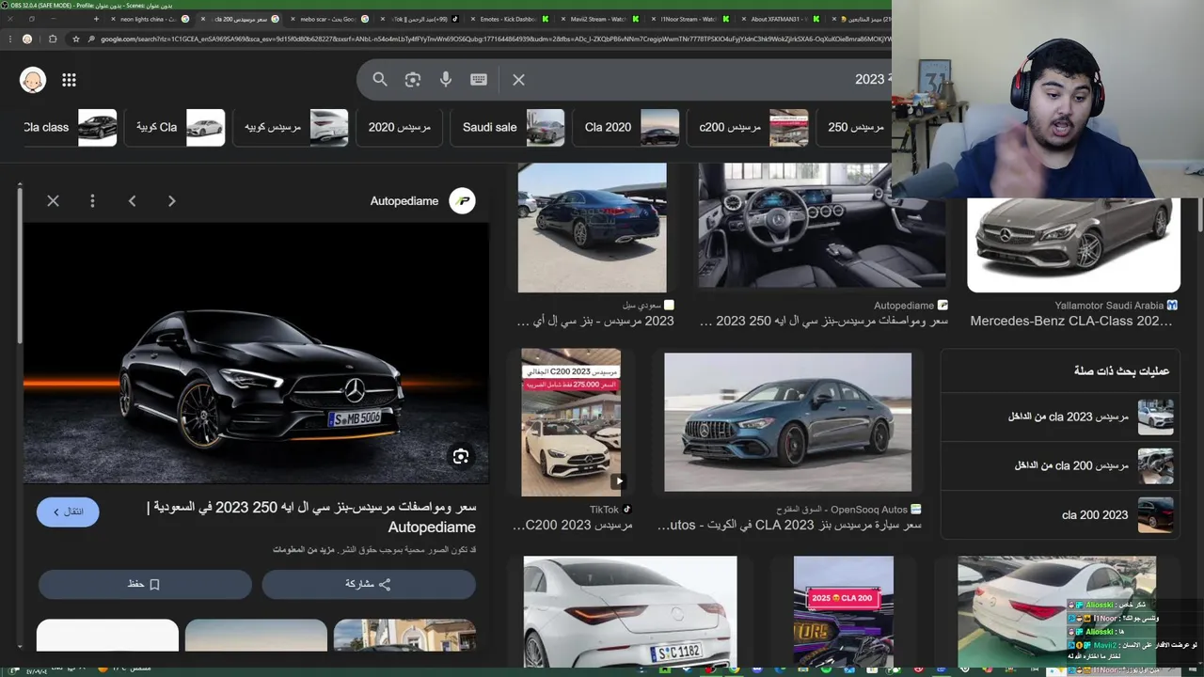This screenshot has height=677, width=1204.
Task: Select the مرسيدس 2020 filter chip
Action: pyautogui.click(x=400, y=127)
